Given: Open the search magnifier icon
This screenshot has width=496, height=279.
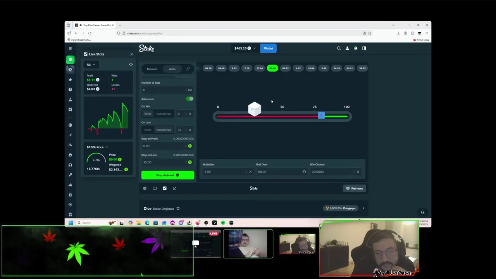Looking at the screenshot, I should click(x=339, y=48).
